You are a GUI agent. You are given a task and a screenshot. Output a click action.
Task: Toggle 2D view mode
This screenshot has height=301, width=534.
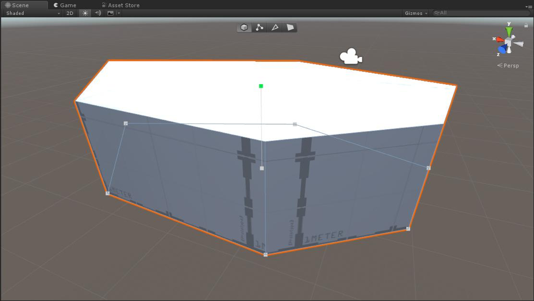(x=70, y=13)
